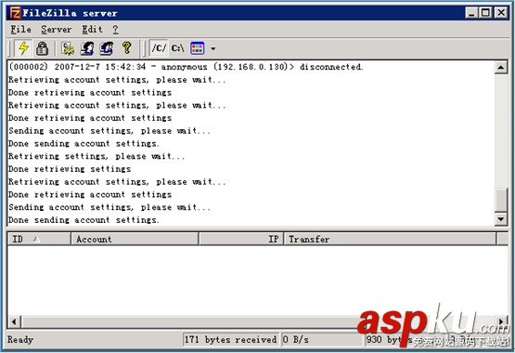The image size is (515, 353).
Task: Open the File menu
Action: click(20, 30)
